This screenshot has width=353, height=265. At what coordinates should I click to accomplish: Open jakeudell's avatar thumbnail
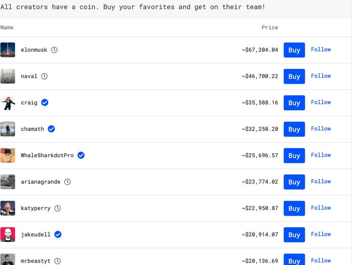click(8, 235)
